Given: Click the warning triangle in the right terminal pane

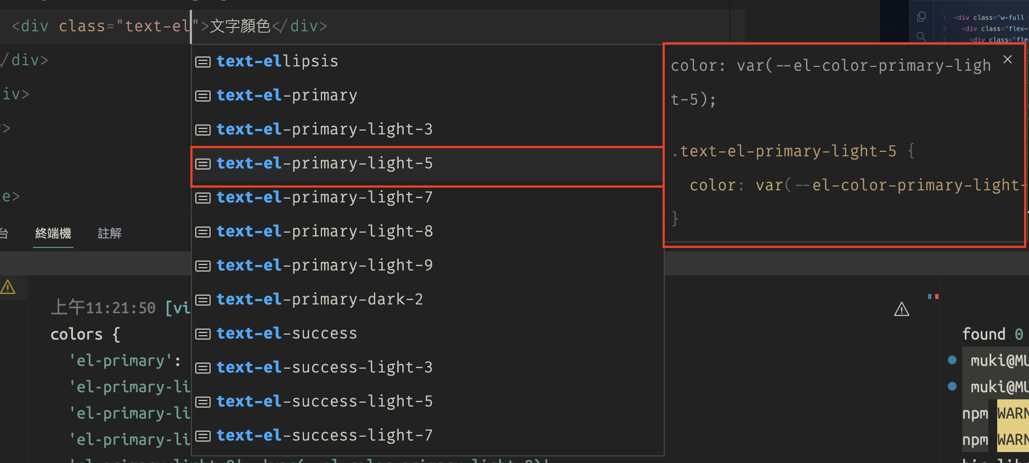Looking at the screenshot, I should (902, 309).
